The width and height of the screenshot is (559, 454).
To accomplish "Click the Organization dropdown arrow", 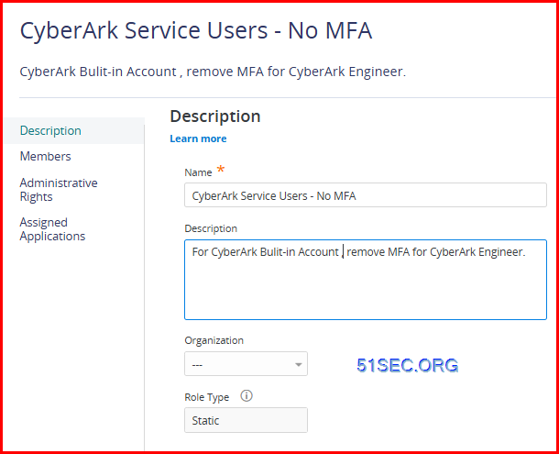I will [299, 364].
